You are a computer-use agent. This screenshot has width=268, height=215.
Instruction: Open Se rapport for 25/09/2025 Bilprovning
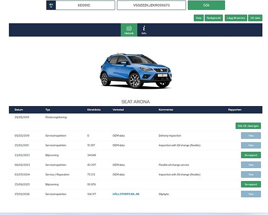point(251,184)
